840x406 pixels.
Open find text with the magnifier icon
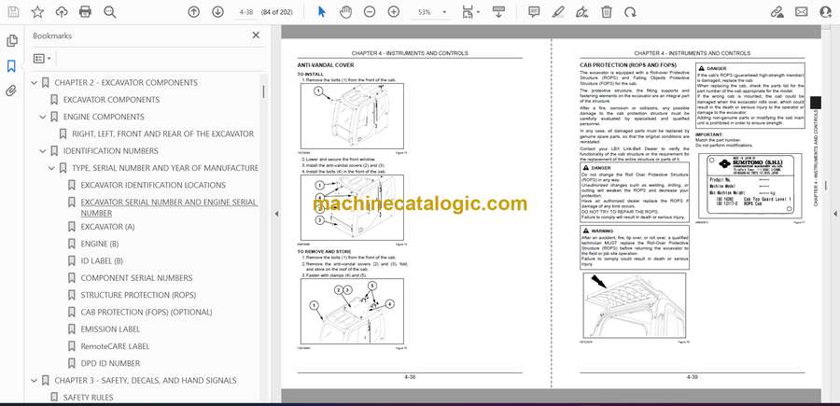pyautogui.click(x=110, y=12)
